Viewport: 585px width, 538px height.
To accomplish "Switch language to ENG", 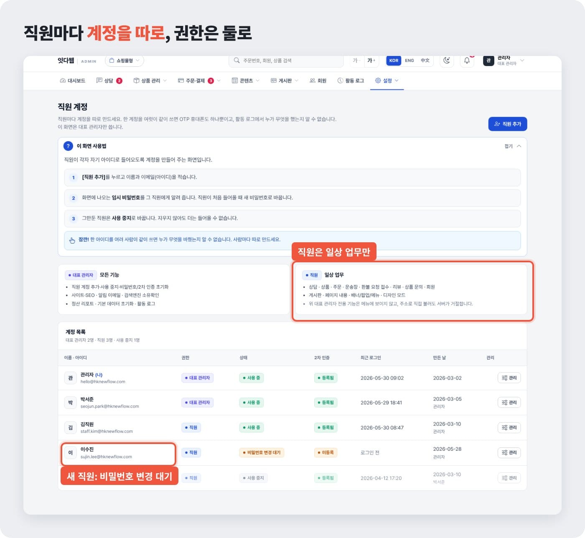I will (x=409, y=61).
